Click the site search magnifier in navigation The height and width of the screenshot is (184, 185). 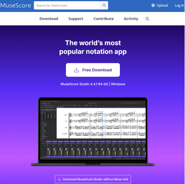point(147,19)
